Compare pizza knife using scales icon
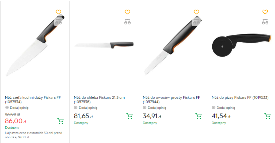The image size is (275, 143). coord(265,22)
